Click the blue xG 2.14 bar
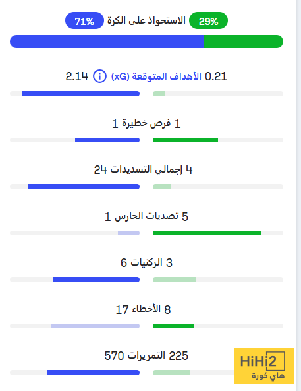Image resolution: width=301 pixels, height=391 pixels. (80, 94)
